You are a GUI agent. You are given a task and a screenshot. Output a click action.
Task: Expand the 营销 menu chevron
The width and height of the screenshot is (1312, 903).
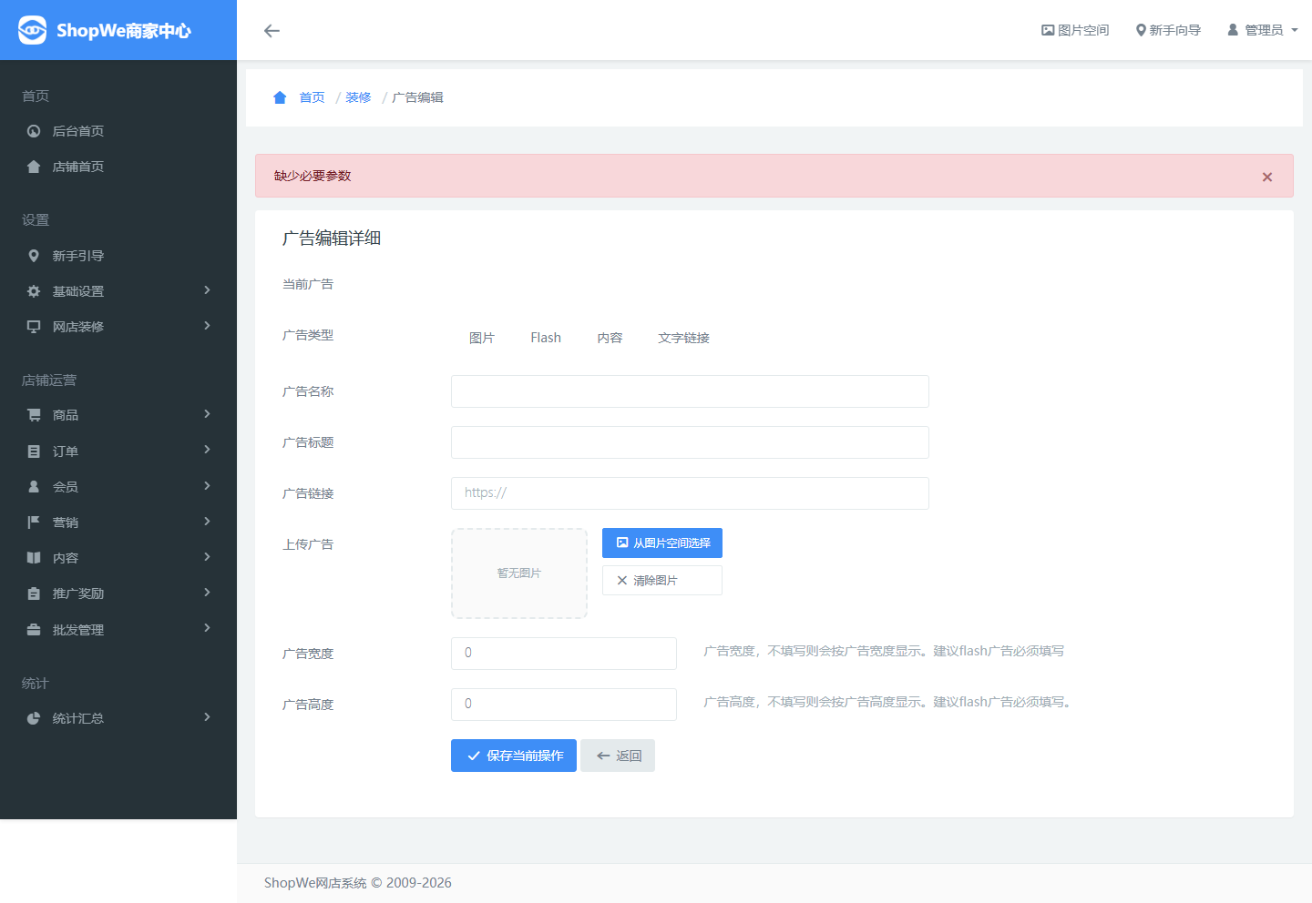(208, 522)
